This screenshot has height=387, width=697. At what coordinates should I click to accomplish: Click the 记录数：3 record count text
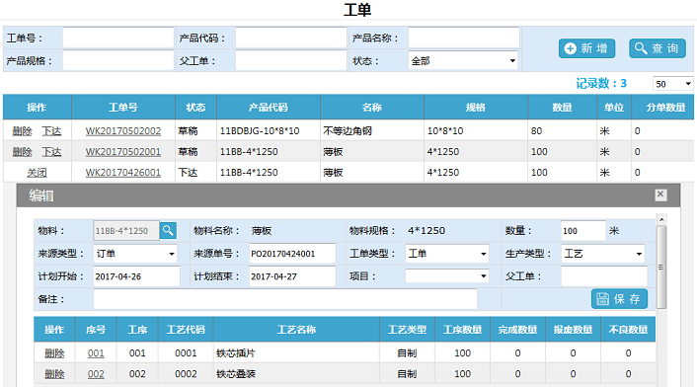click(601, 83)
